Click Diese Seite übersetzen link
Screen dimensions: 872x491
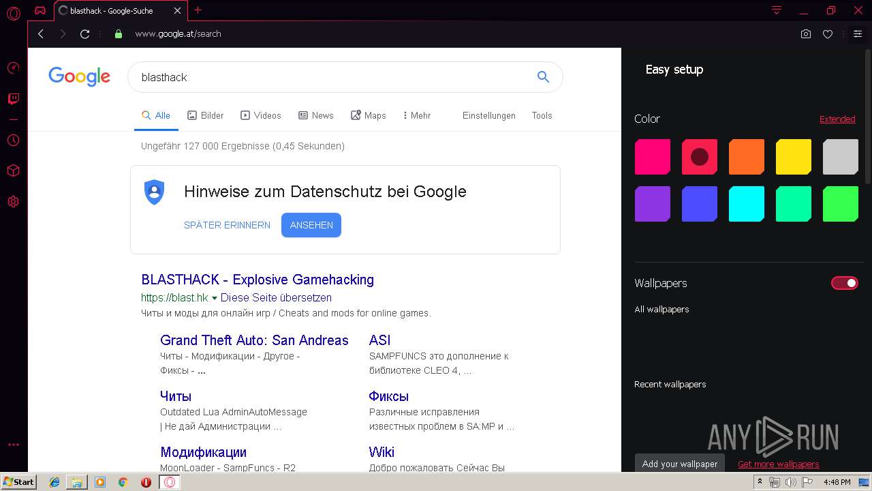coord(276,298)
